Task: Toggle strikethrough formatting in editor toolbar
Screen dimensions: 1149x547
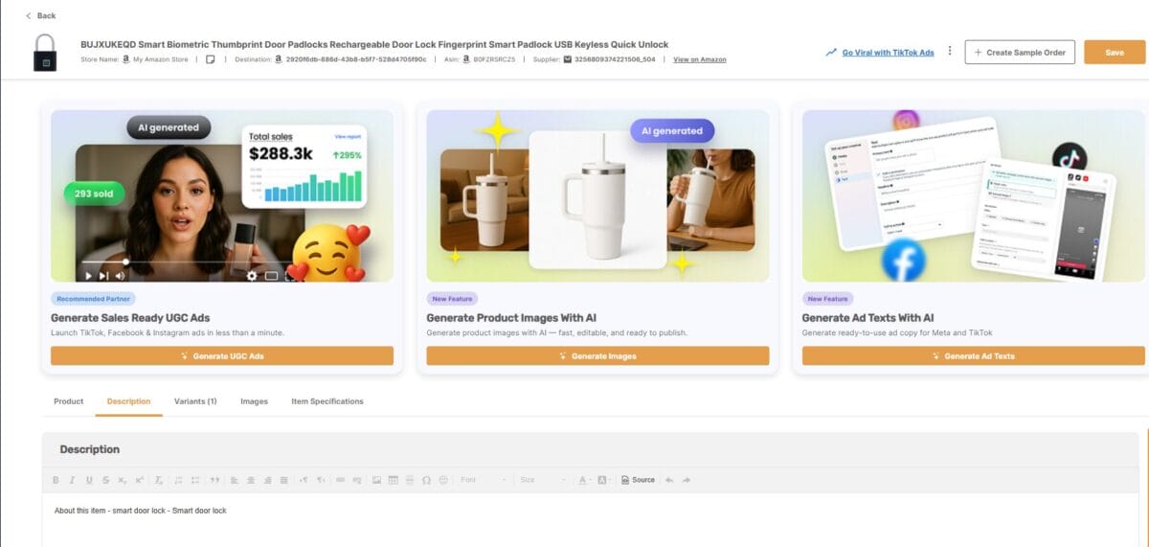Action: coord(105,480)
